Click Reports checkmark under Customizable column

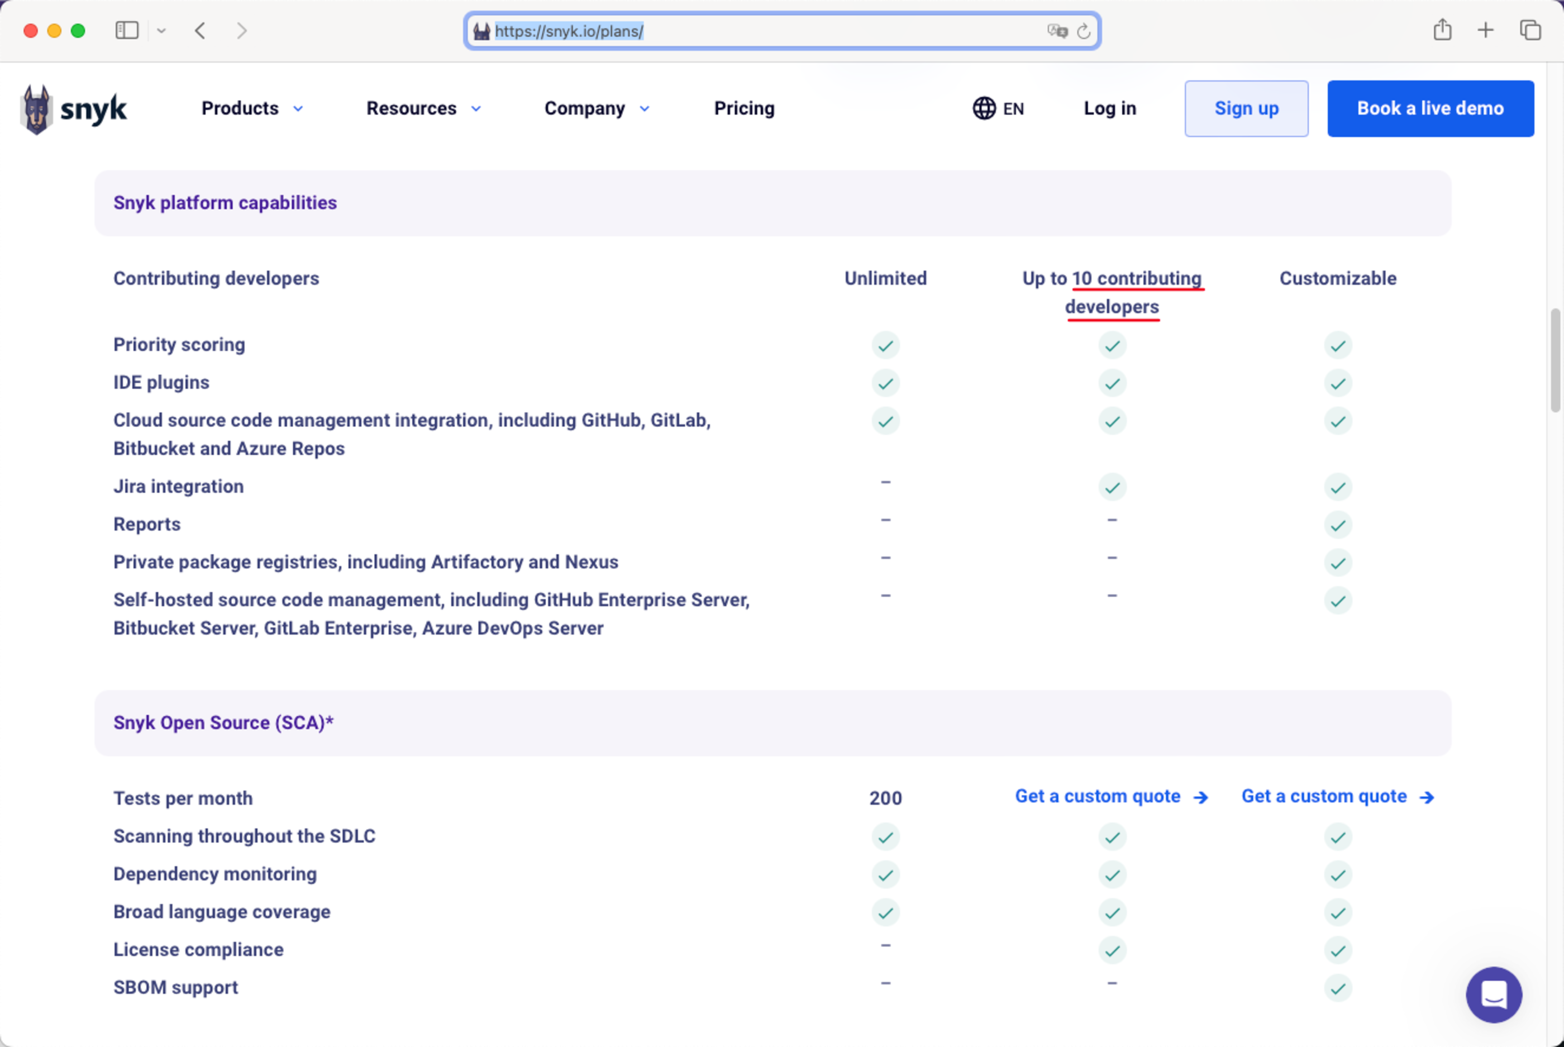point(1338,526)
